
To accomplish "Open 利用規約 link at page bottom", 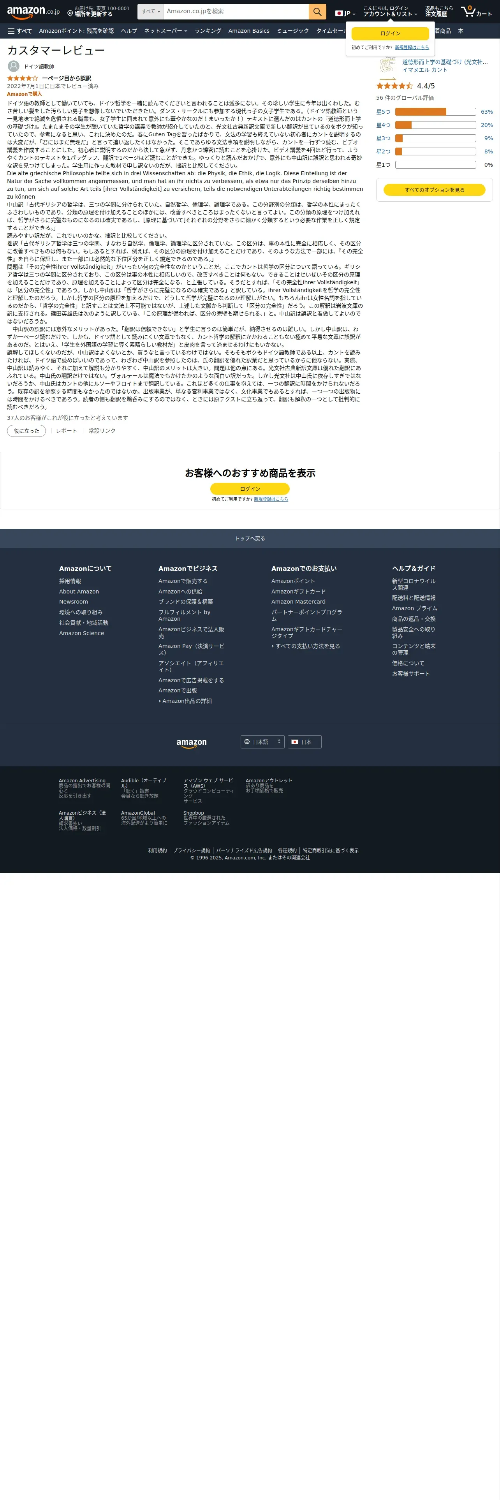I will (x=157, y=851).
